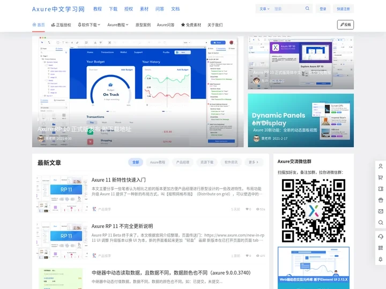The width and height of the screenshot is (386, 289).
Task: Open mail message icon in floating sidebar
Action: 381,211
